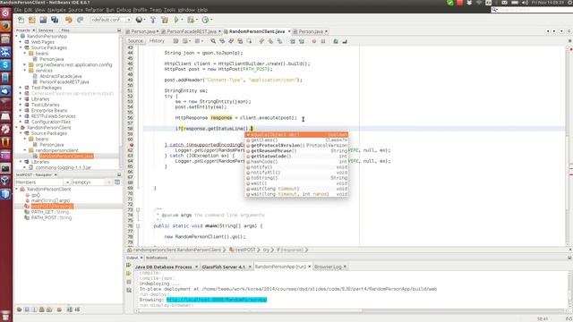Select PersonFacadeREST.java in the Projects tree
The width and height of the screenshot is (573, 322).
pyautogui.click(x=64, y=81)
